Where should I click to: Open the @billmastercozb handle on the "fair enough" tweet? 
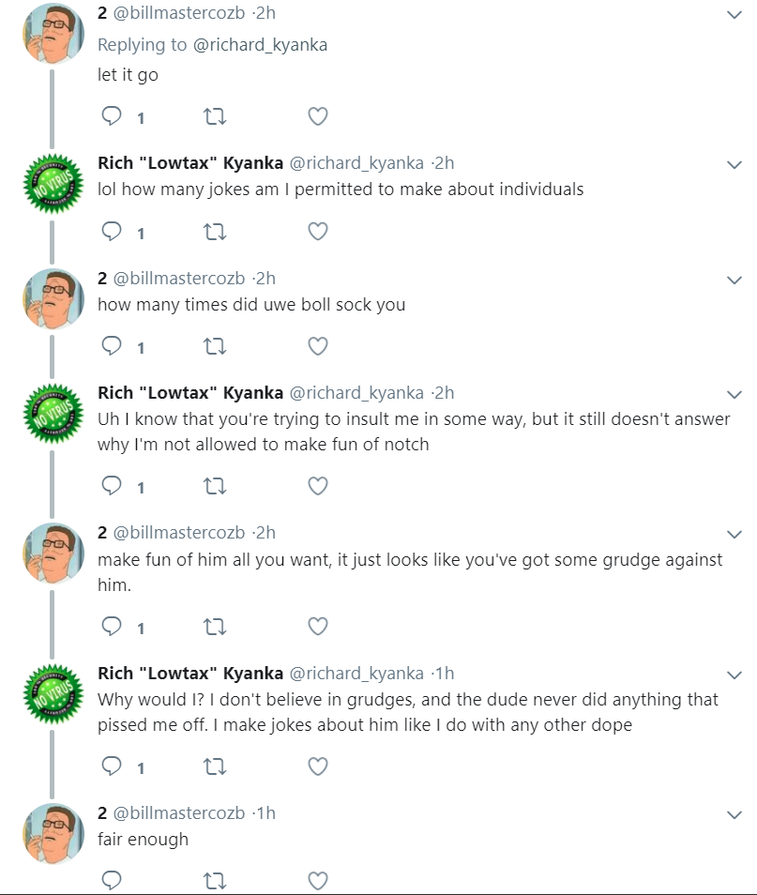pyautogui.click(x=179, y=812)
